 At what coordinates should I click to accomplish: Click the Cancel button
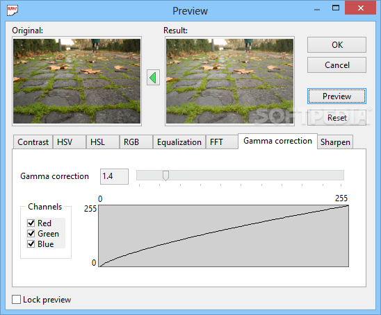pos(337,65)
